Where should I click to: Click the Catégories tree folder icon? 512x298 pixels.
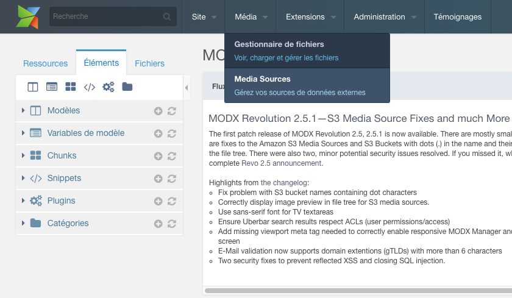[x=35, y=223]
